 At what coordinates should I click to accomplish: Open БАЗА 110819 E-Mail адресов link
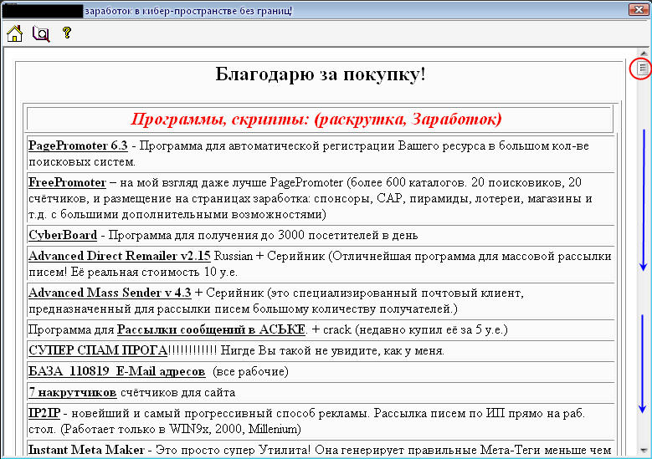pyautogui.click(x=117, y=371)
